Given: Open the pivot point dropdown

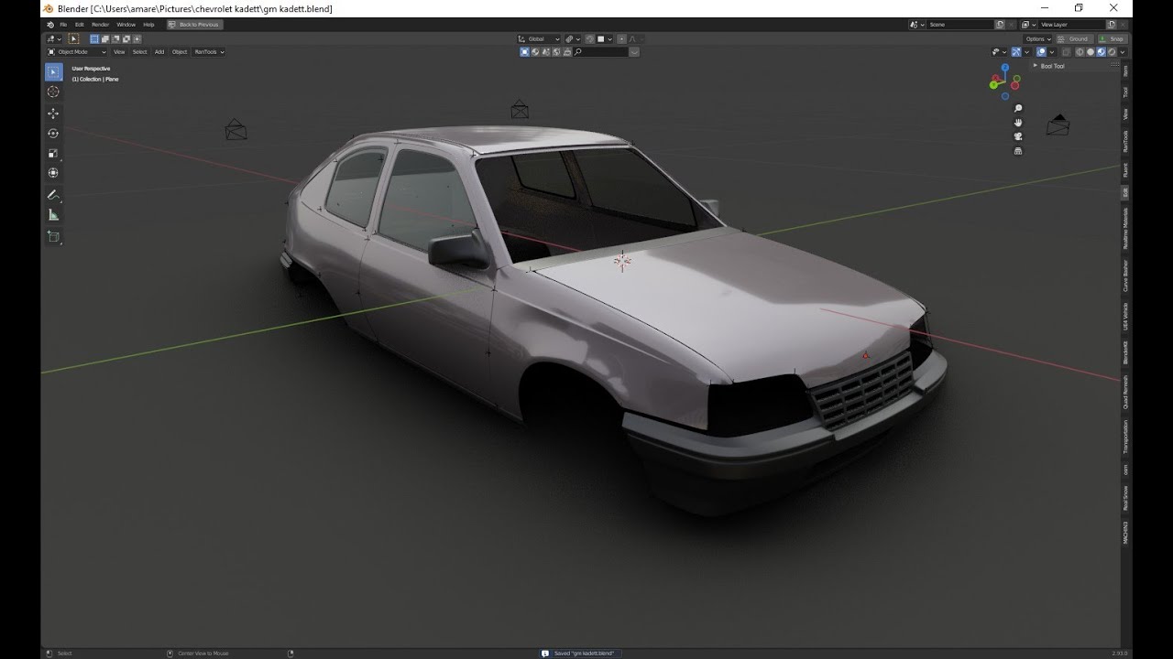Looking at the screenshot, I should click(x=573, y=39).
